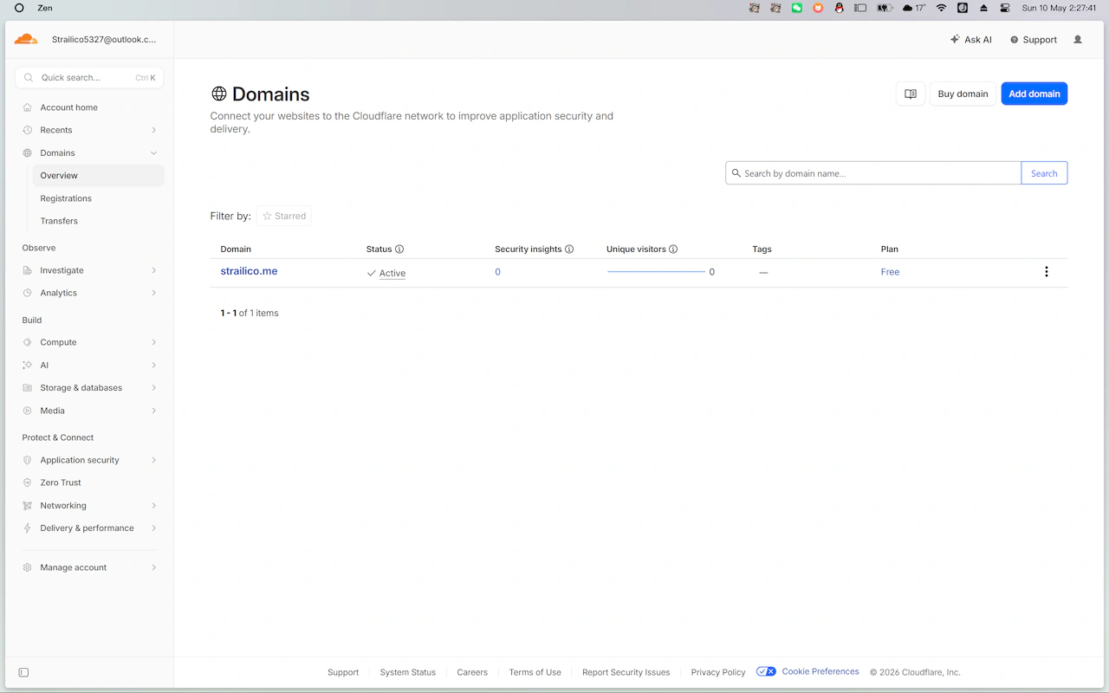Open the Zen menu in the macOS menu bar
The height and width of the screenshot is (693, 1109).
coord(44,8)
